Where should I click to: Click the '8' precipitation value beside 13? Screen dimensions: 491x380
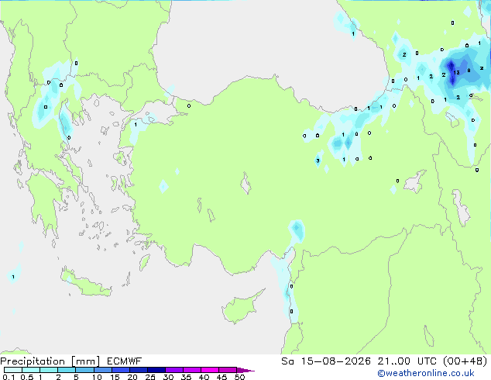click(x=469, y=71)
